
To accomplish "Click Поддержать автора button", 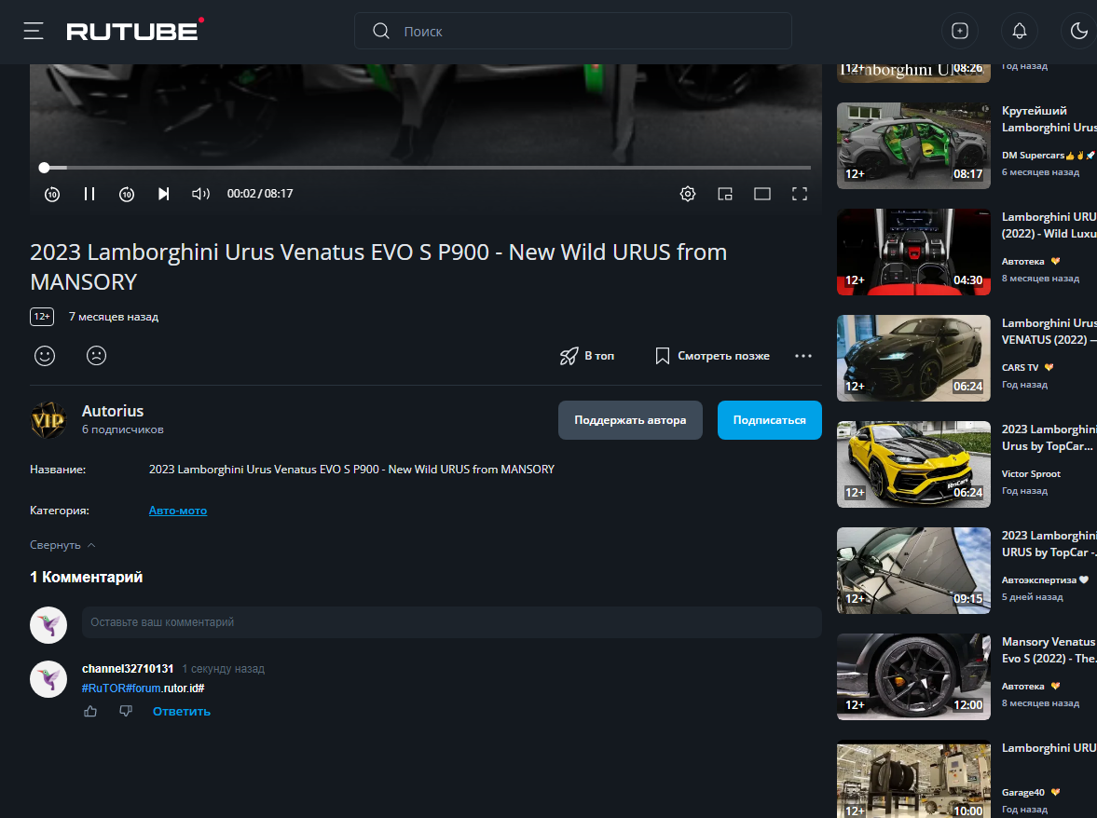I will tap(630, 420).
